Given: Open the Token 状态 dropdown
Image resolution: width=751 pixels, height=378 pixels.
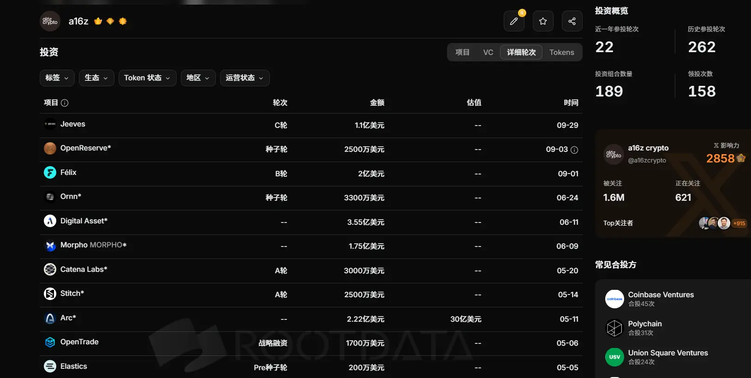Looking at the screenshot, I should tap(147, 78).
